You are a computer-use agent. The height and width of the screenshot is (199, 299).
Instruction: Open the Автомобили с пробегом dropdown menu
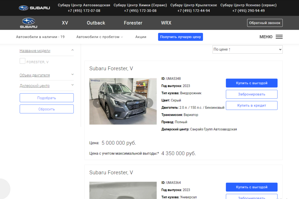[x=100, y=37]
